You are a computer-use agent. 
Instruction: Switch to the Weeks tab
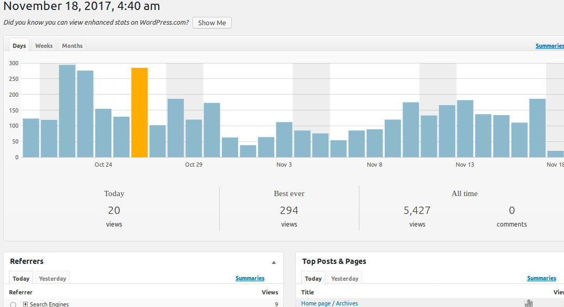(x=43, y=45)
